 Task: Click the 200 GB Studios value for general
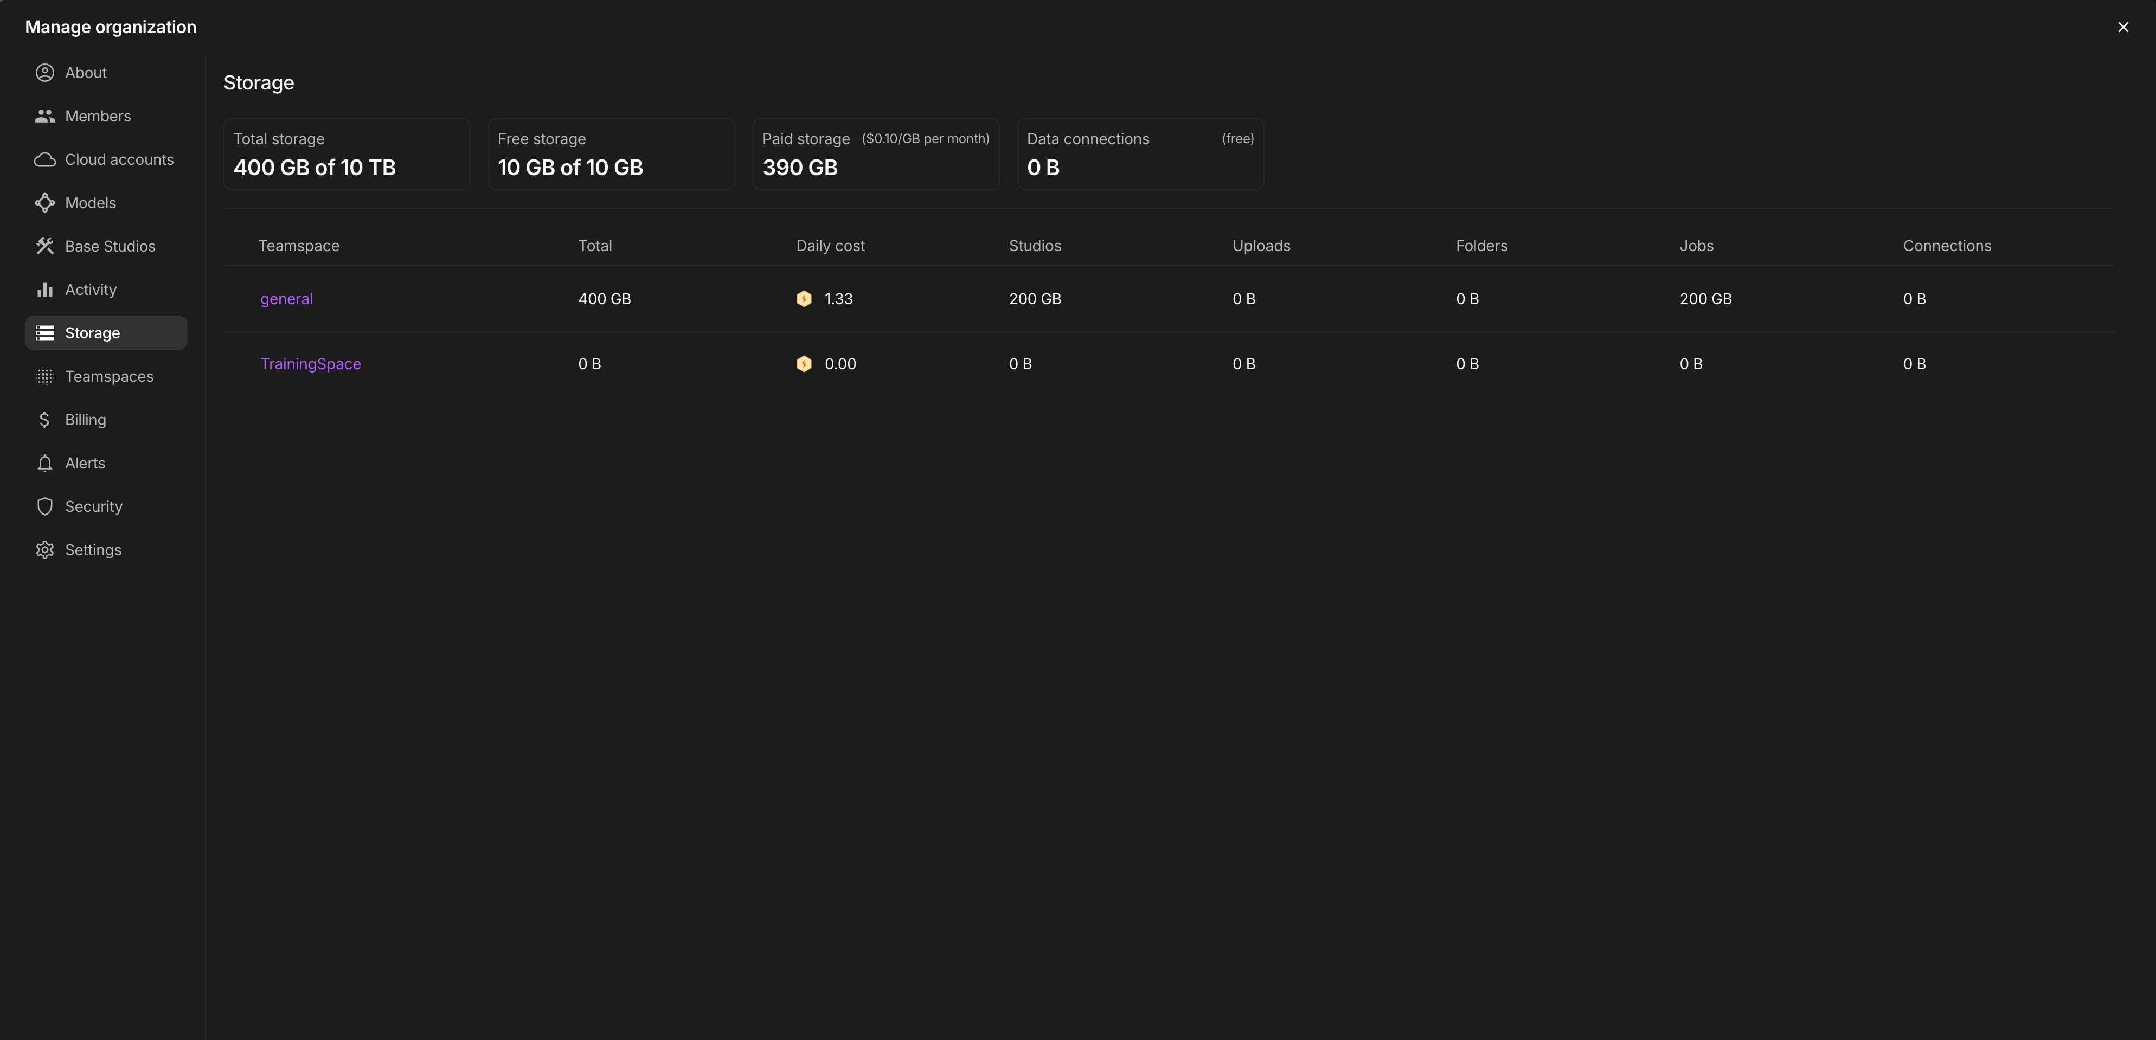(x=1035, y=299)
